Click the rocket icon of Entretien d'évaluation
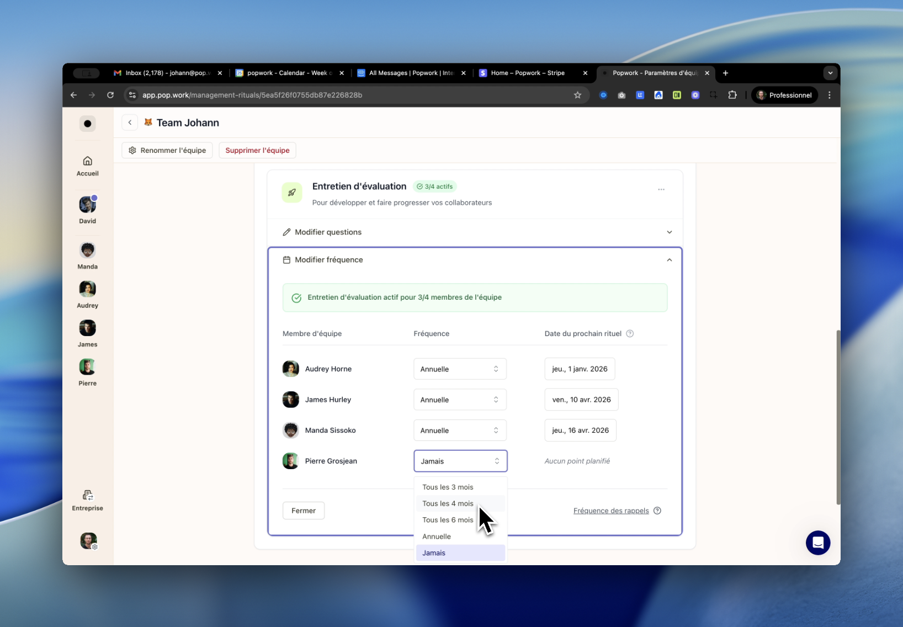This screenshot has height=627, width=903. point(292,193)
